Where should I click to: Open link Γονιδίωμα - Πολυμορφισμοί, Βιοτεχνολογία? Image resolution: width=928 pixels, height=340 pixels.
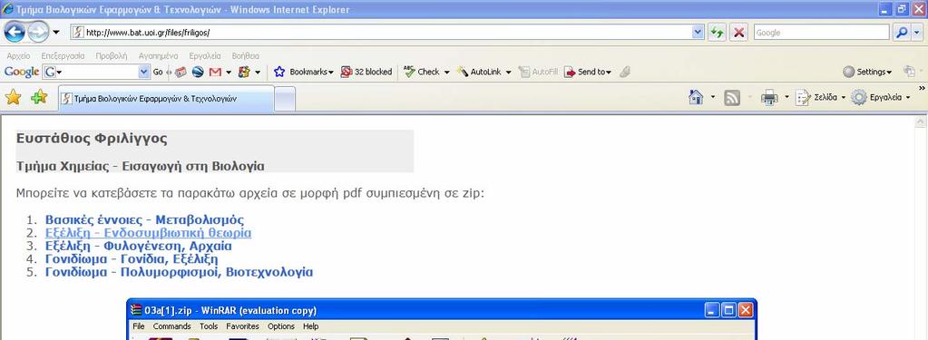pyautogui.click(x=179, y=272)
